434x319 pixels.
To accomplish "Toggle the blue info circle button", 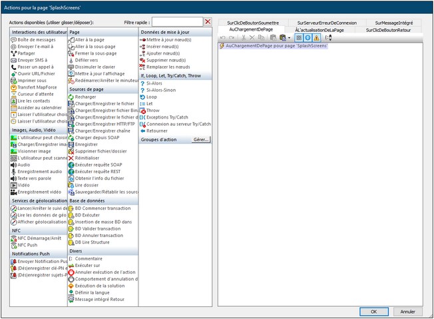I will tap(308, 38).
